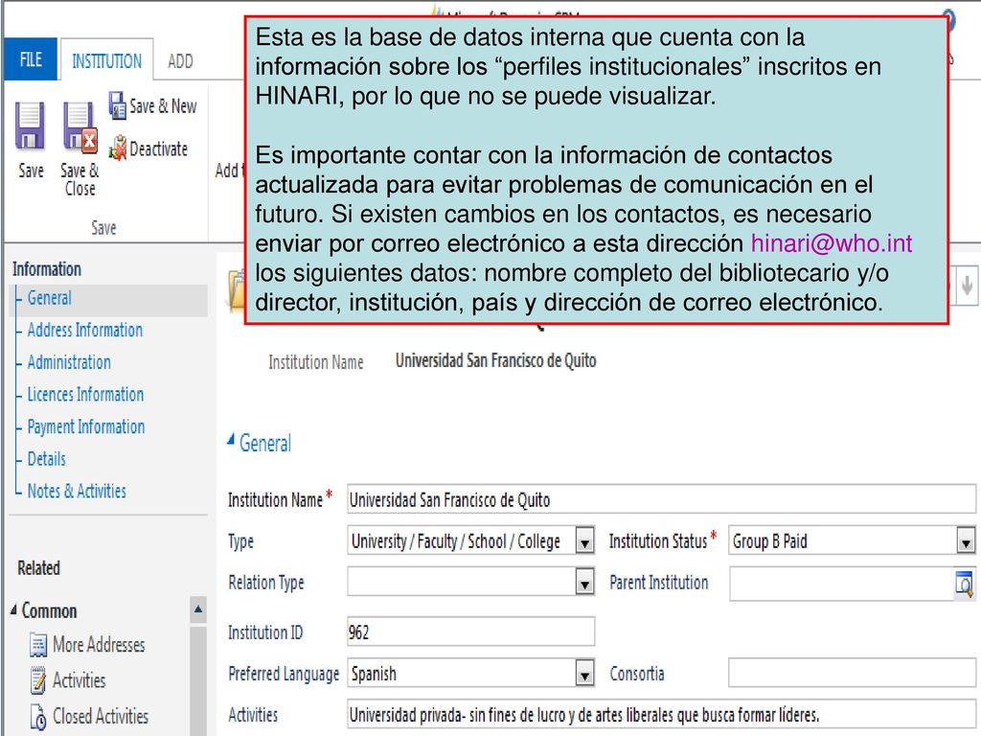Open Details section link
The image size is (981, 736).
click(x=46, y=459)
